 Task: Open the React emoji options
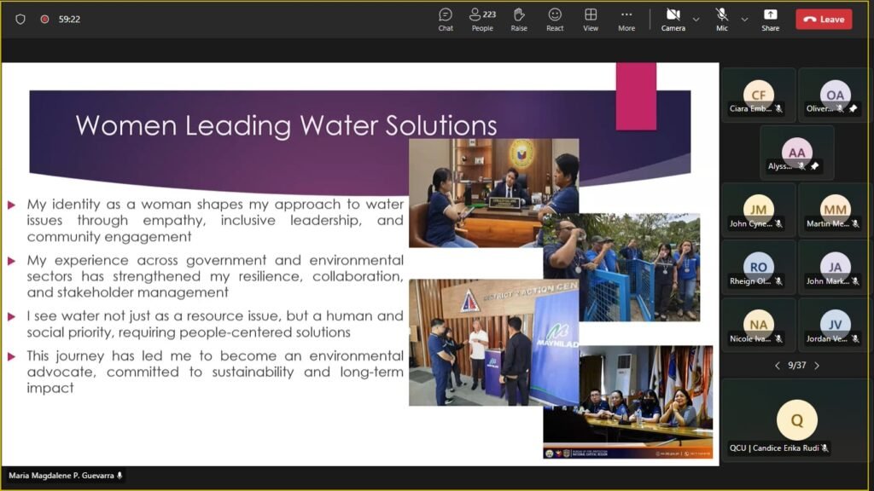point(555,19)
